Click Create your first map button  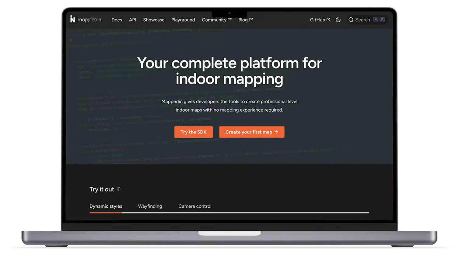pyautogui.click(x=252, y=132)
